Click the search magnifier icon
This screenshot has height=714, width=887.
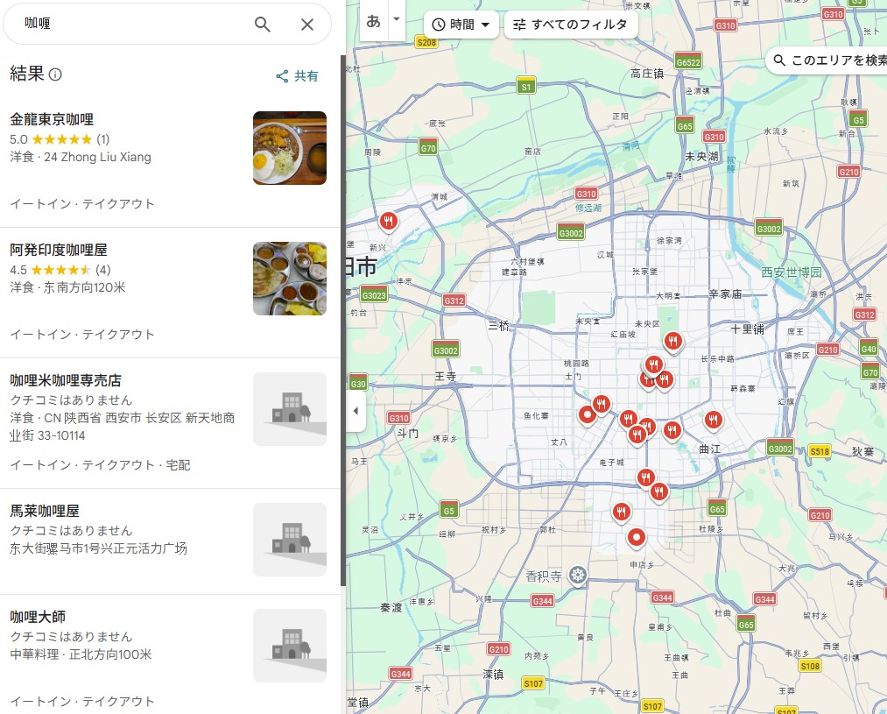pyautogui.click(x=262, y=24)
